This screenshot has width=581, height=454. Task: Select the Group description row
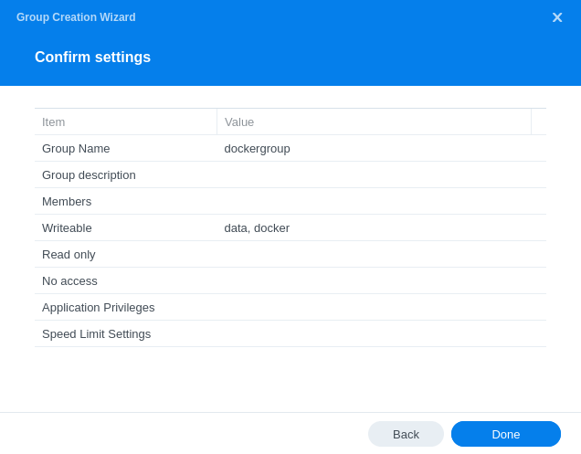290,174
